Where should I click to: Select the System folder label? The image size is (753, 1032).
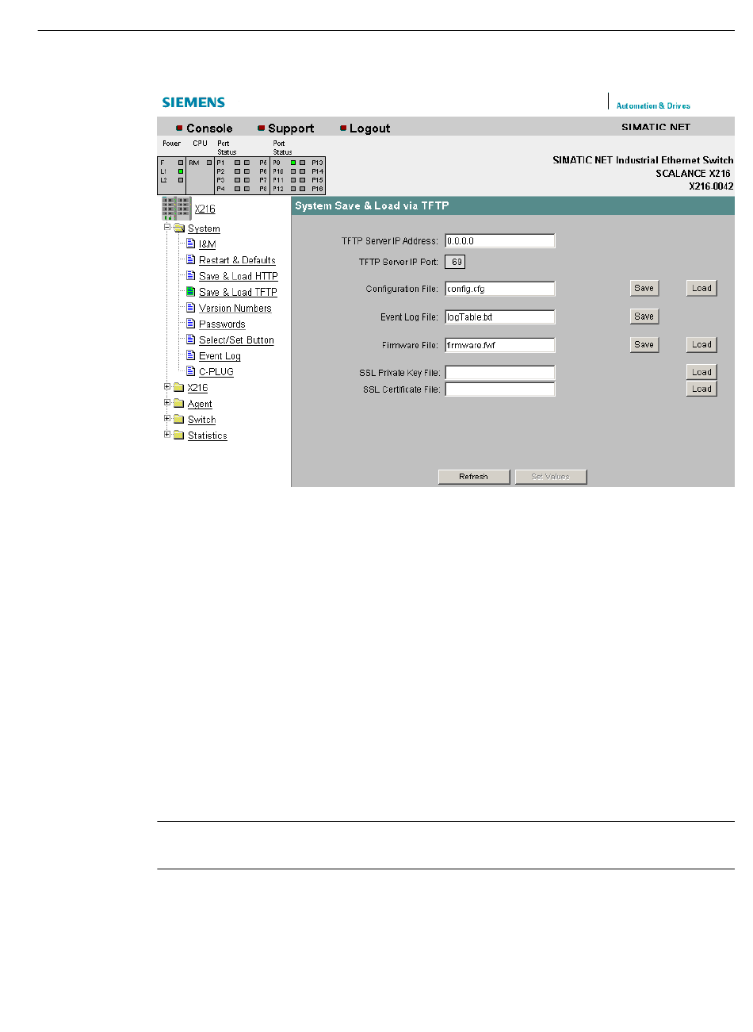[x=204, y=228]
